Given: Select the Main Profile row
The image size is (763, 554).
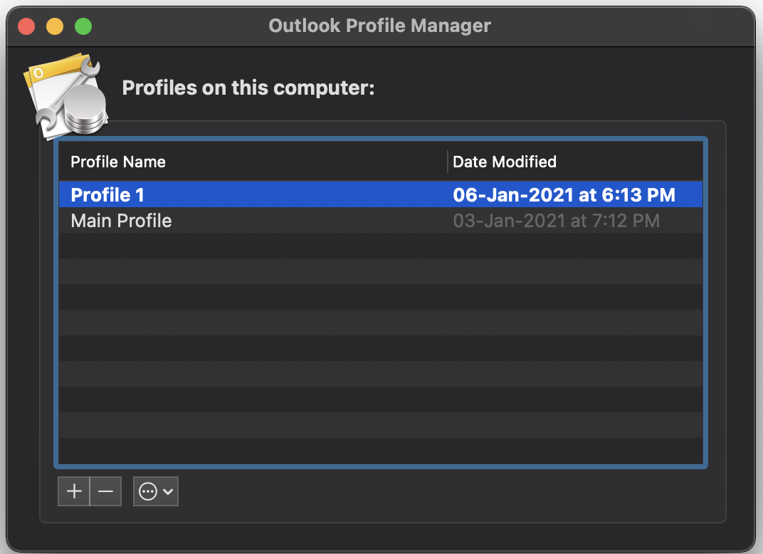Looking at the screenshot, I should 381,221.
